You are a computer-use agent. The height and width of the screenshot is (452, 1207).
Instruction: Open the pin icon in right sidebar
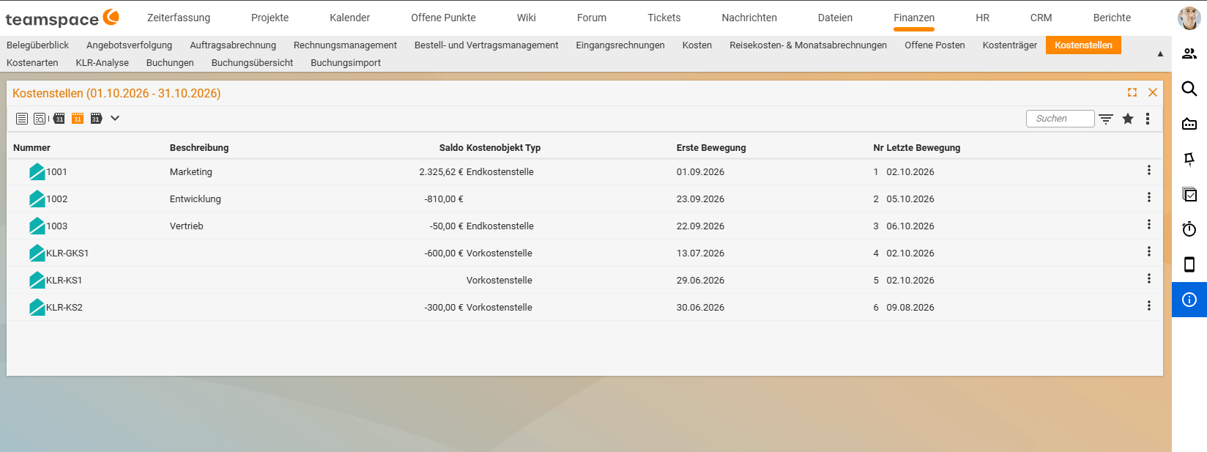coord(1189,159)
